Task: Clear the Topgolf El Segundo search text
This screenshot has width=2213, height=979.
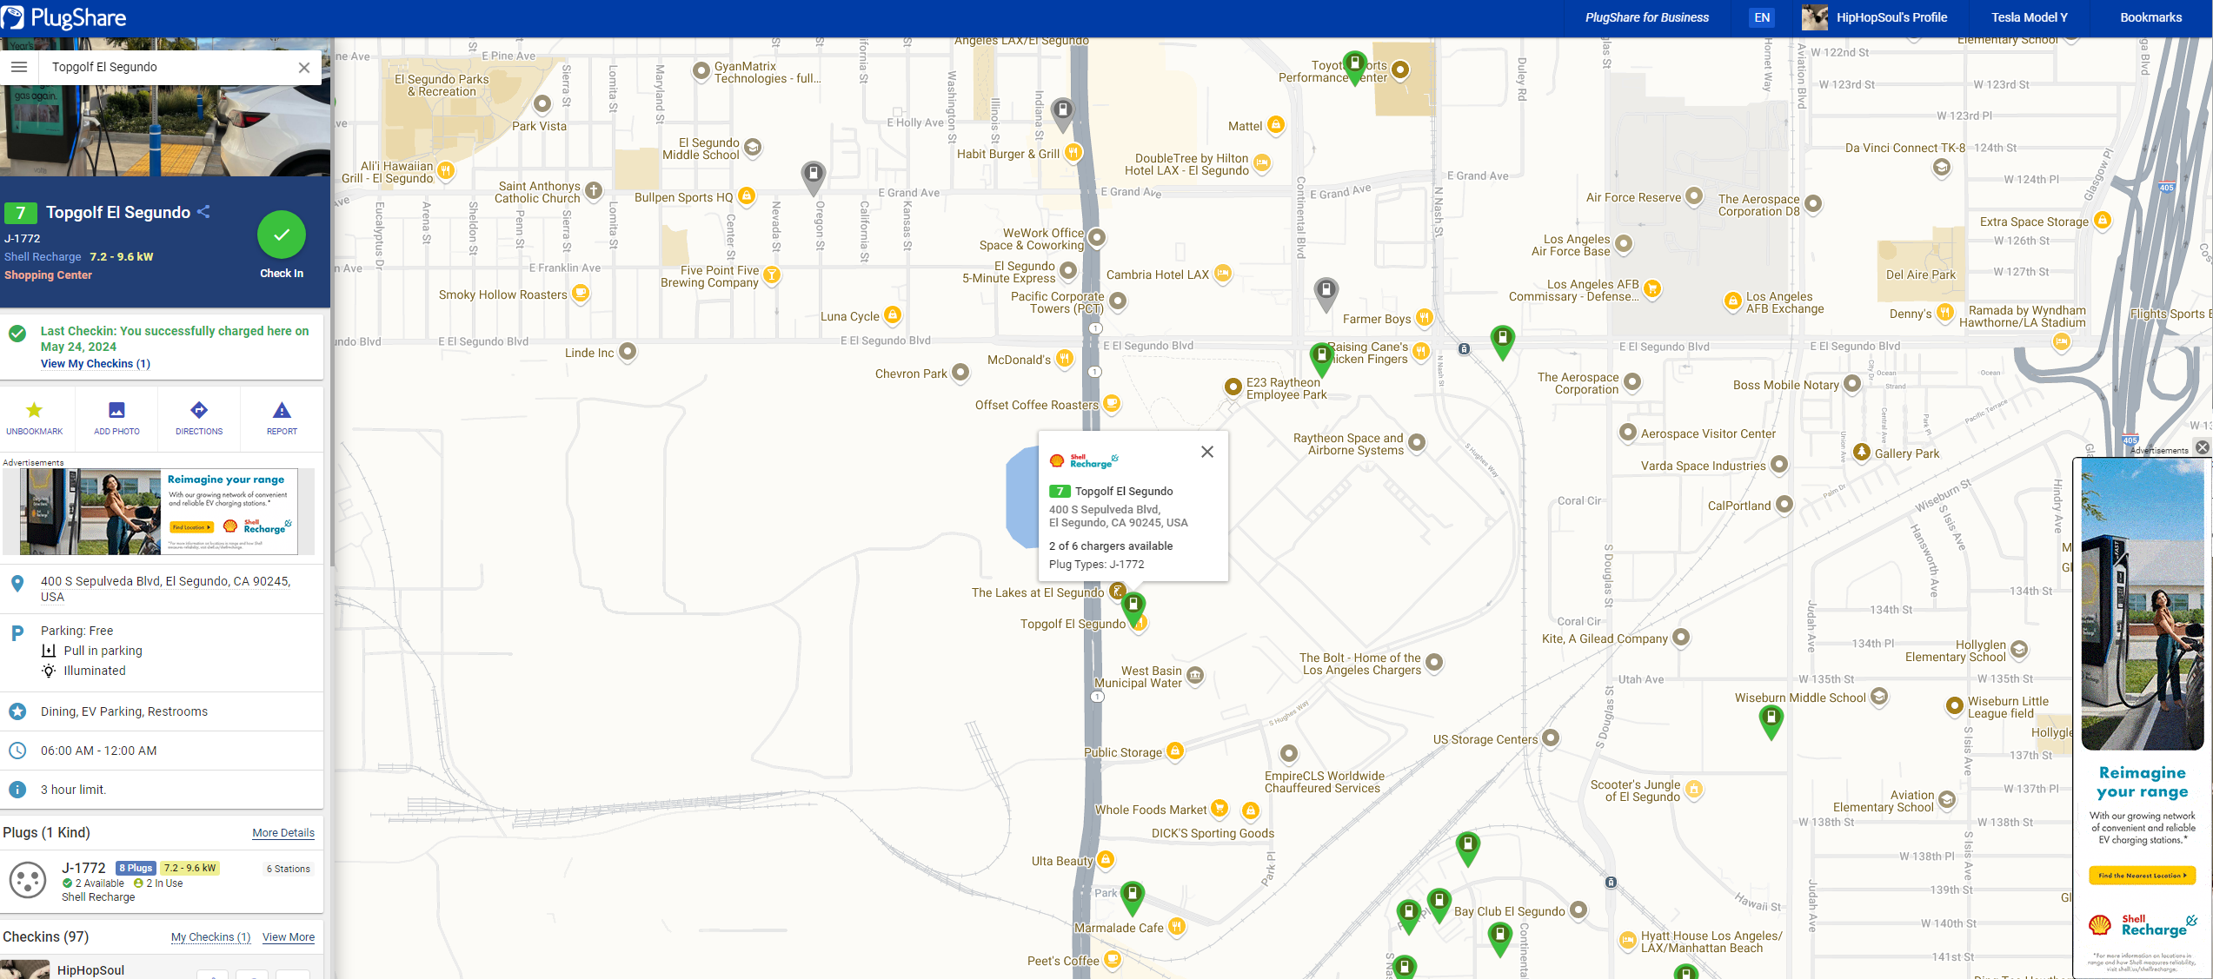Action: pos(303,67)
